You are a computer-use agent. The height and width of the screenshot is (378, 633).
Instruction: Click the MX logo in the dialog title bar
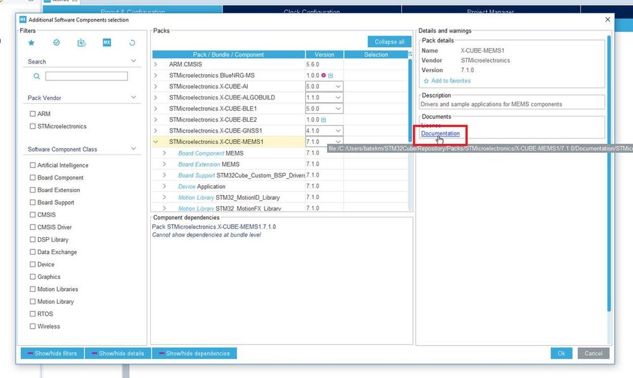[23, 20]
